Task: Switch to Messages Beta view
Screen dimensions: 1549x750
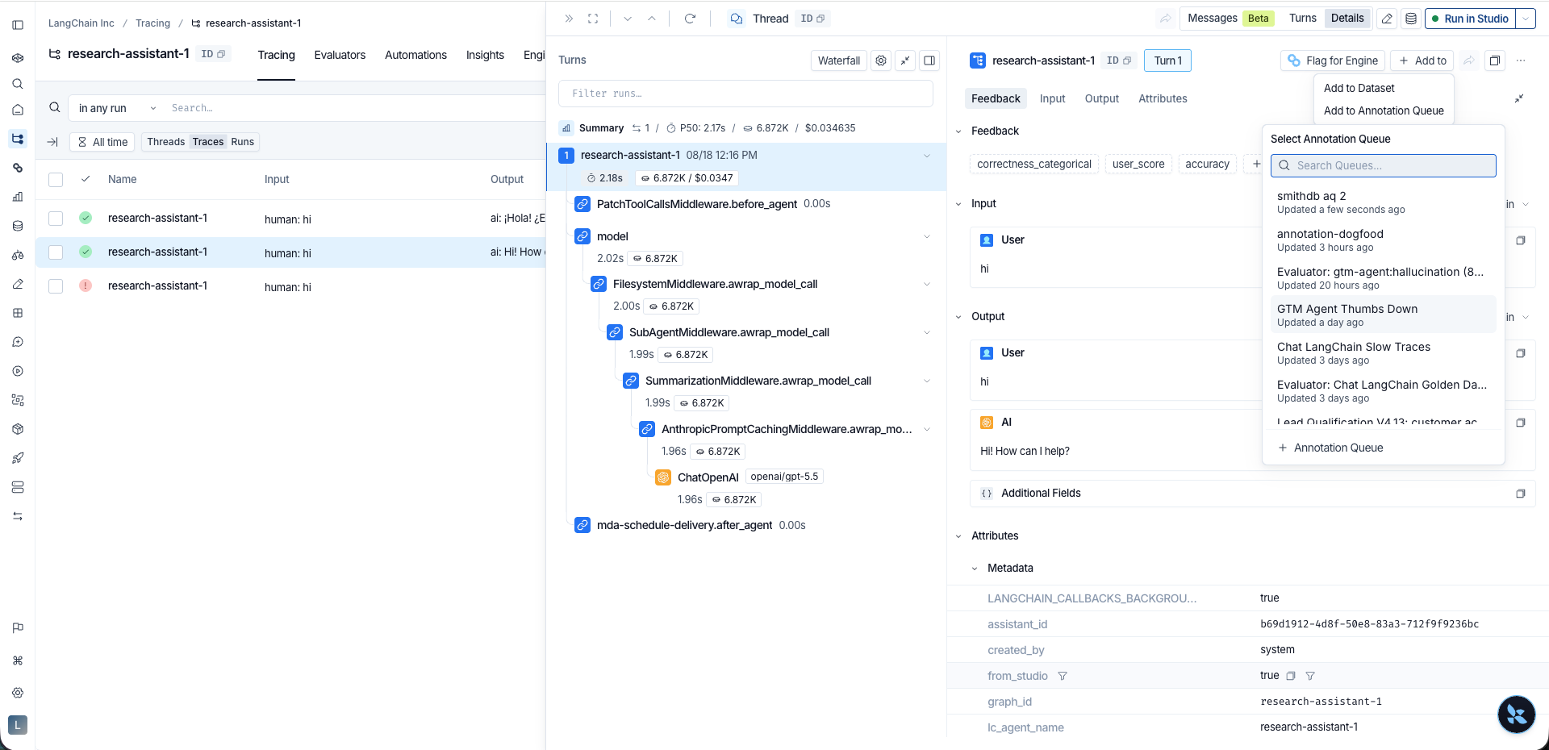Action: [1230, 19]
